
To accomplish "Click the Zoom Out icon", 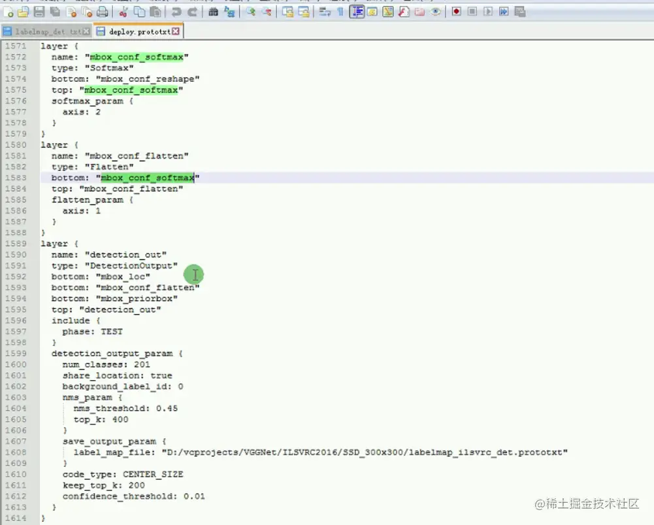I will point(266,12).
